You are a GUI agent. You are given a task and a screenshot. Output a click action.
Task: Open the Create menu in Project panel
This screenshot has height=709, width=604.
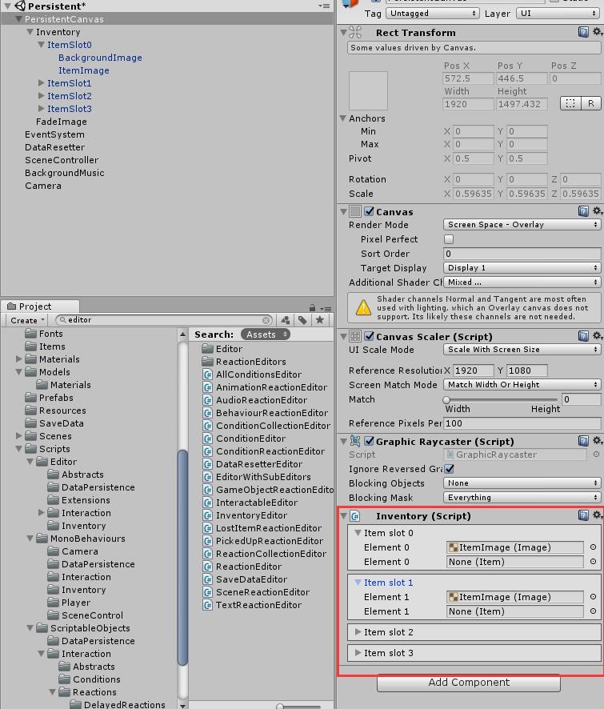(27, 320)
